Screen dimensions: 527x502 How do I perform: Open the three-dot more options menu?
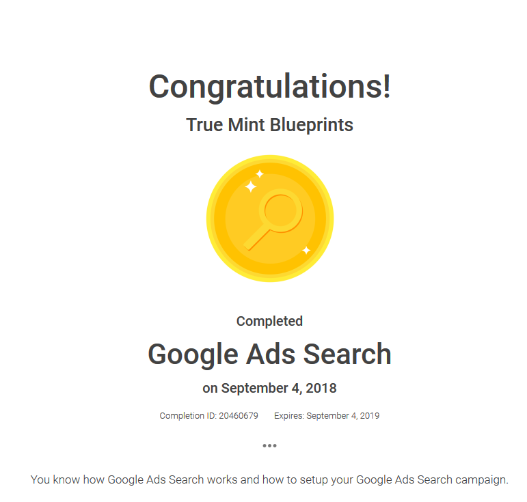269,445
